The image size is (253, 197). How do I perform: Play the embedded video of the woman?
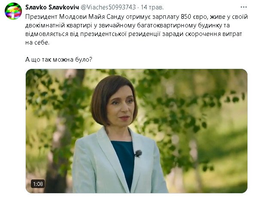pos(137,131)
